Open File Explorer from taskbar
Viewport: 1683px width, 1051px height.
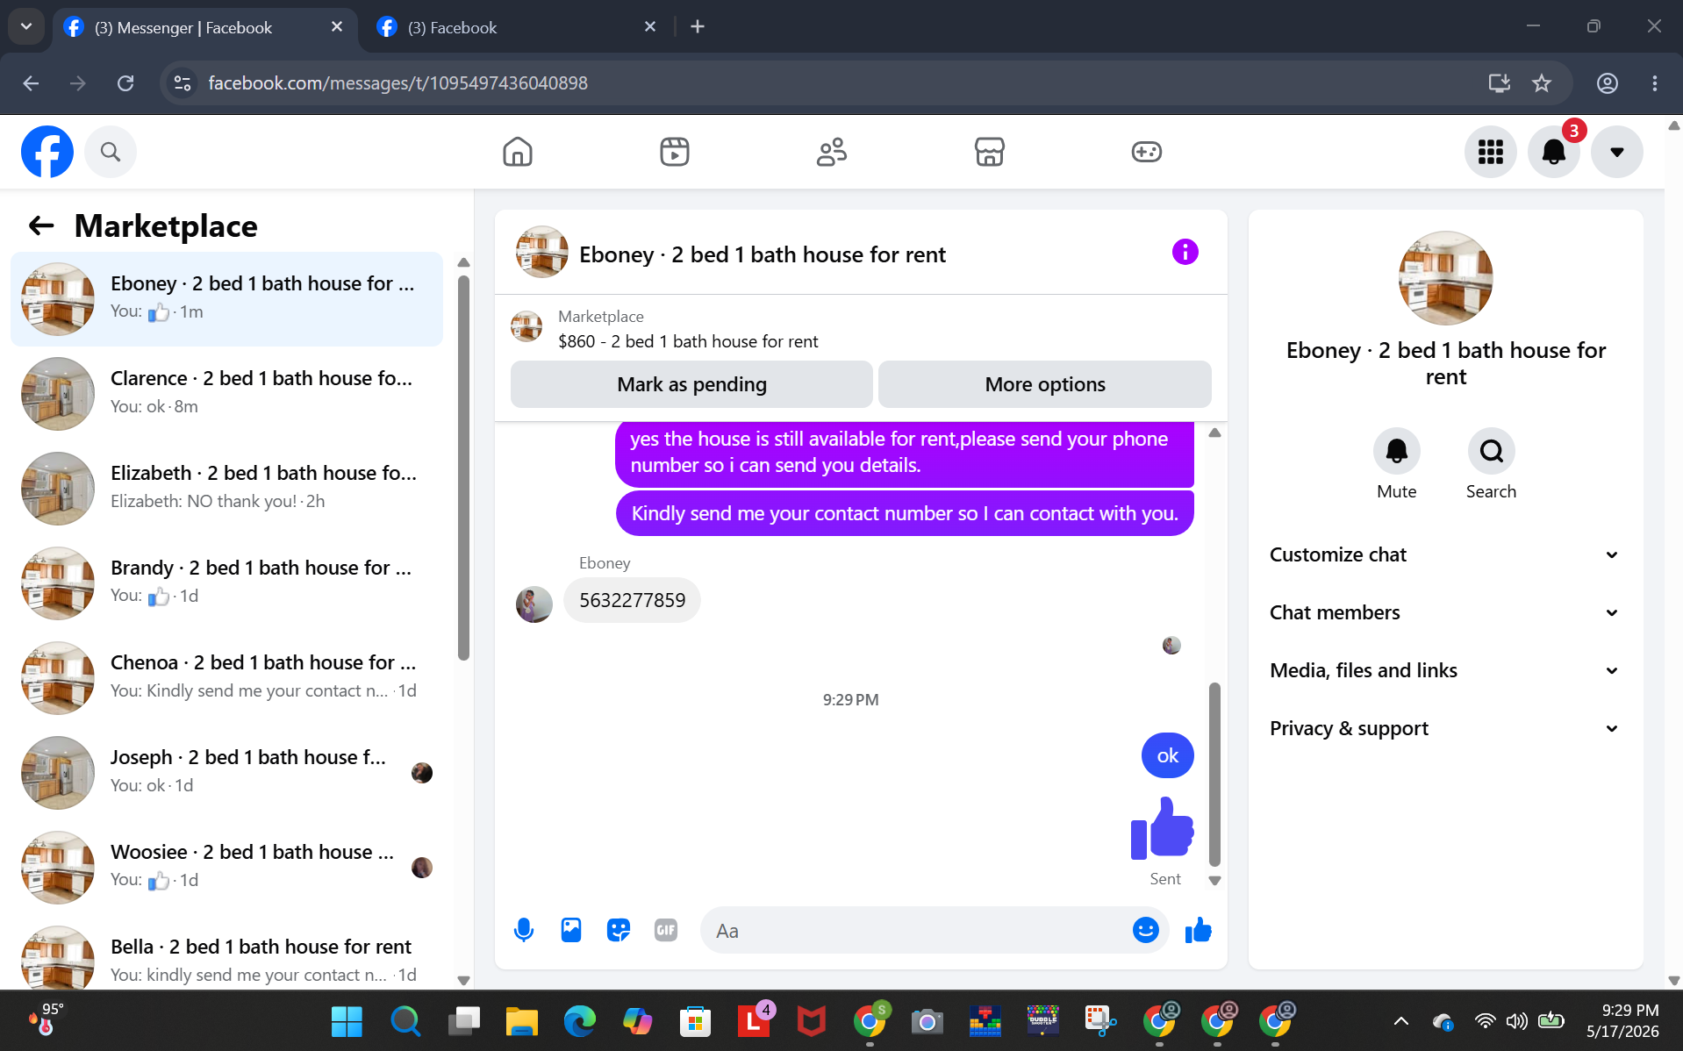coord(521,1021)
